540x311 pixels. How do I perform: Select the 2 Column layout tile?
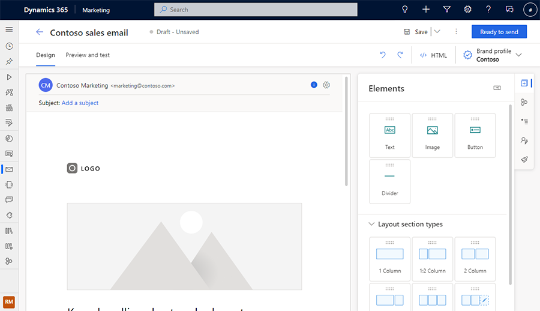coord(475,259)
